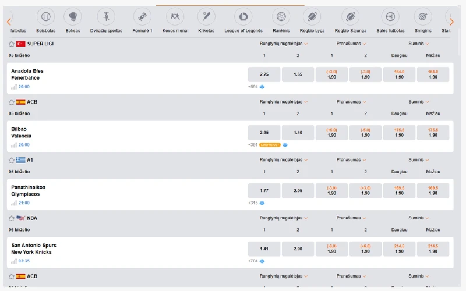Screen dimensions: 466x291
Task: Select Olympiacos +3.0 handicap odds
Action: [365, 191]
